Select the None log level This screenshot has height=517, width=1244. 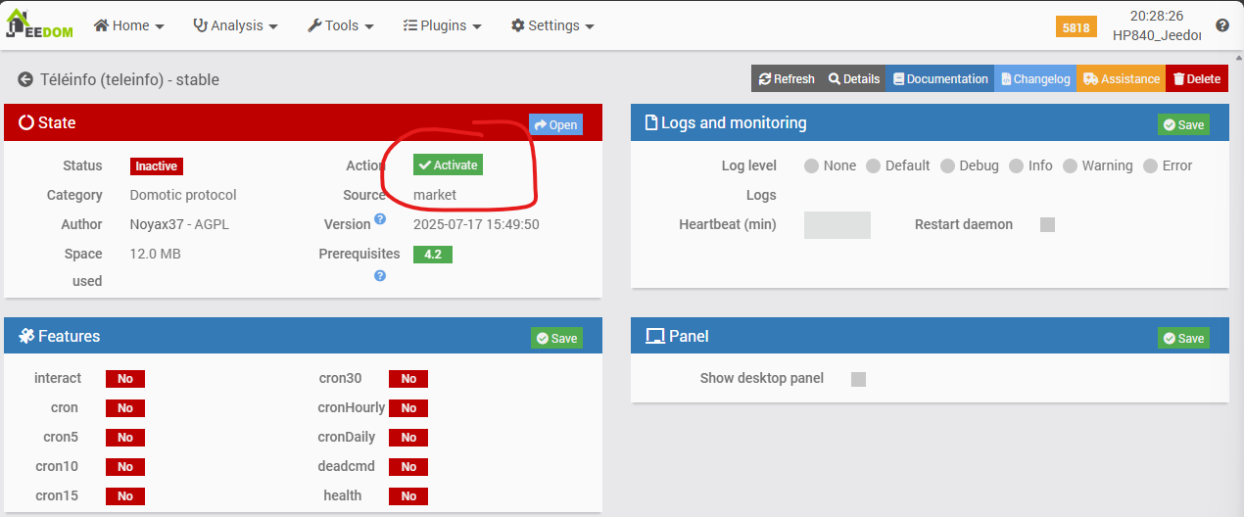click(x=811, y=166)
